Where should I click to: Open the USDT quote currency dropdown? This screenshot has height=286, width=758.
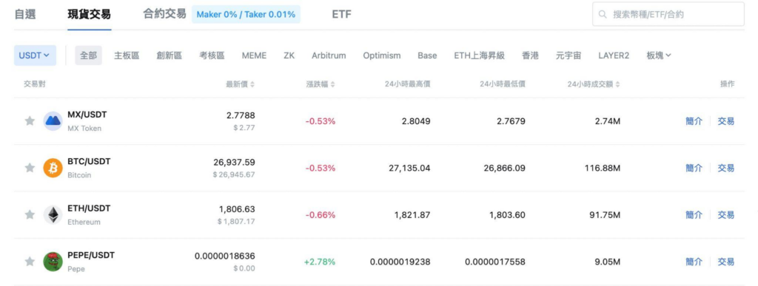coord(34,55)
